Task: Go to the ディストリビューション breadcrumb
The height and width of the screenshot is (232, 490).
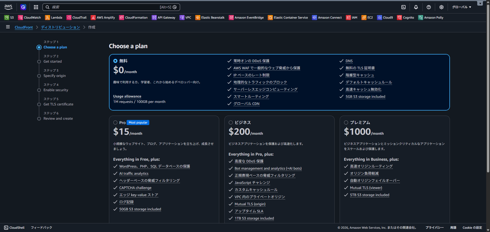Action: coord(60,27)
